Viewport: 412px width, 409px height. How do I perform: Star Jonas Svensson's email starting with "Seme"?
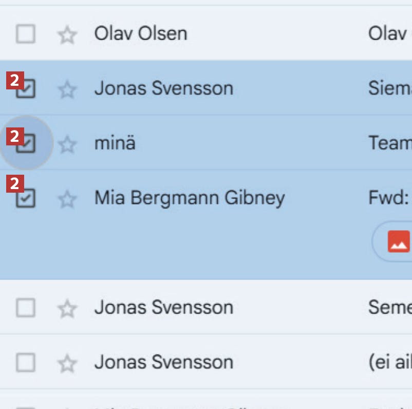pyautogui.click(x=67, y=309)
